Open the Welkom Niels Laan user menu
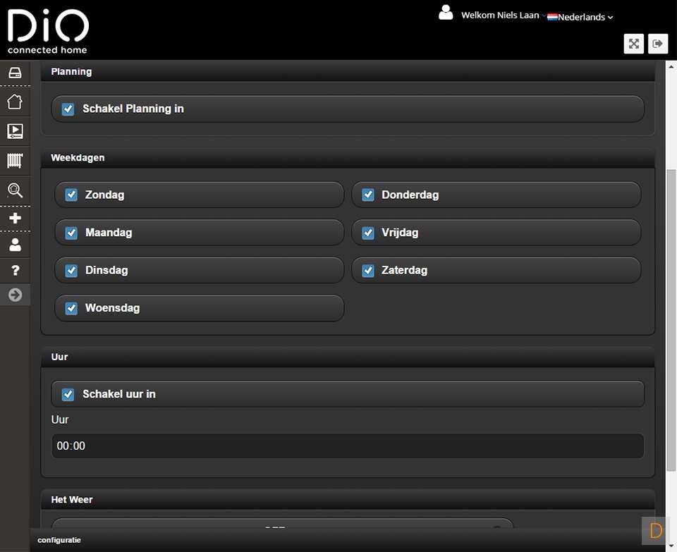 tap(499, 16)
